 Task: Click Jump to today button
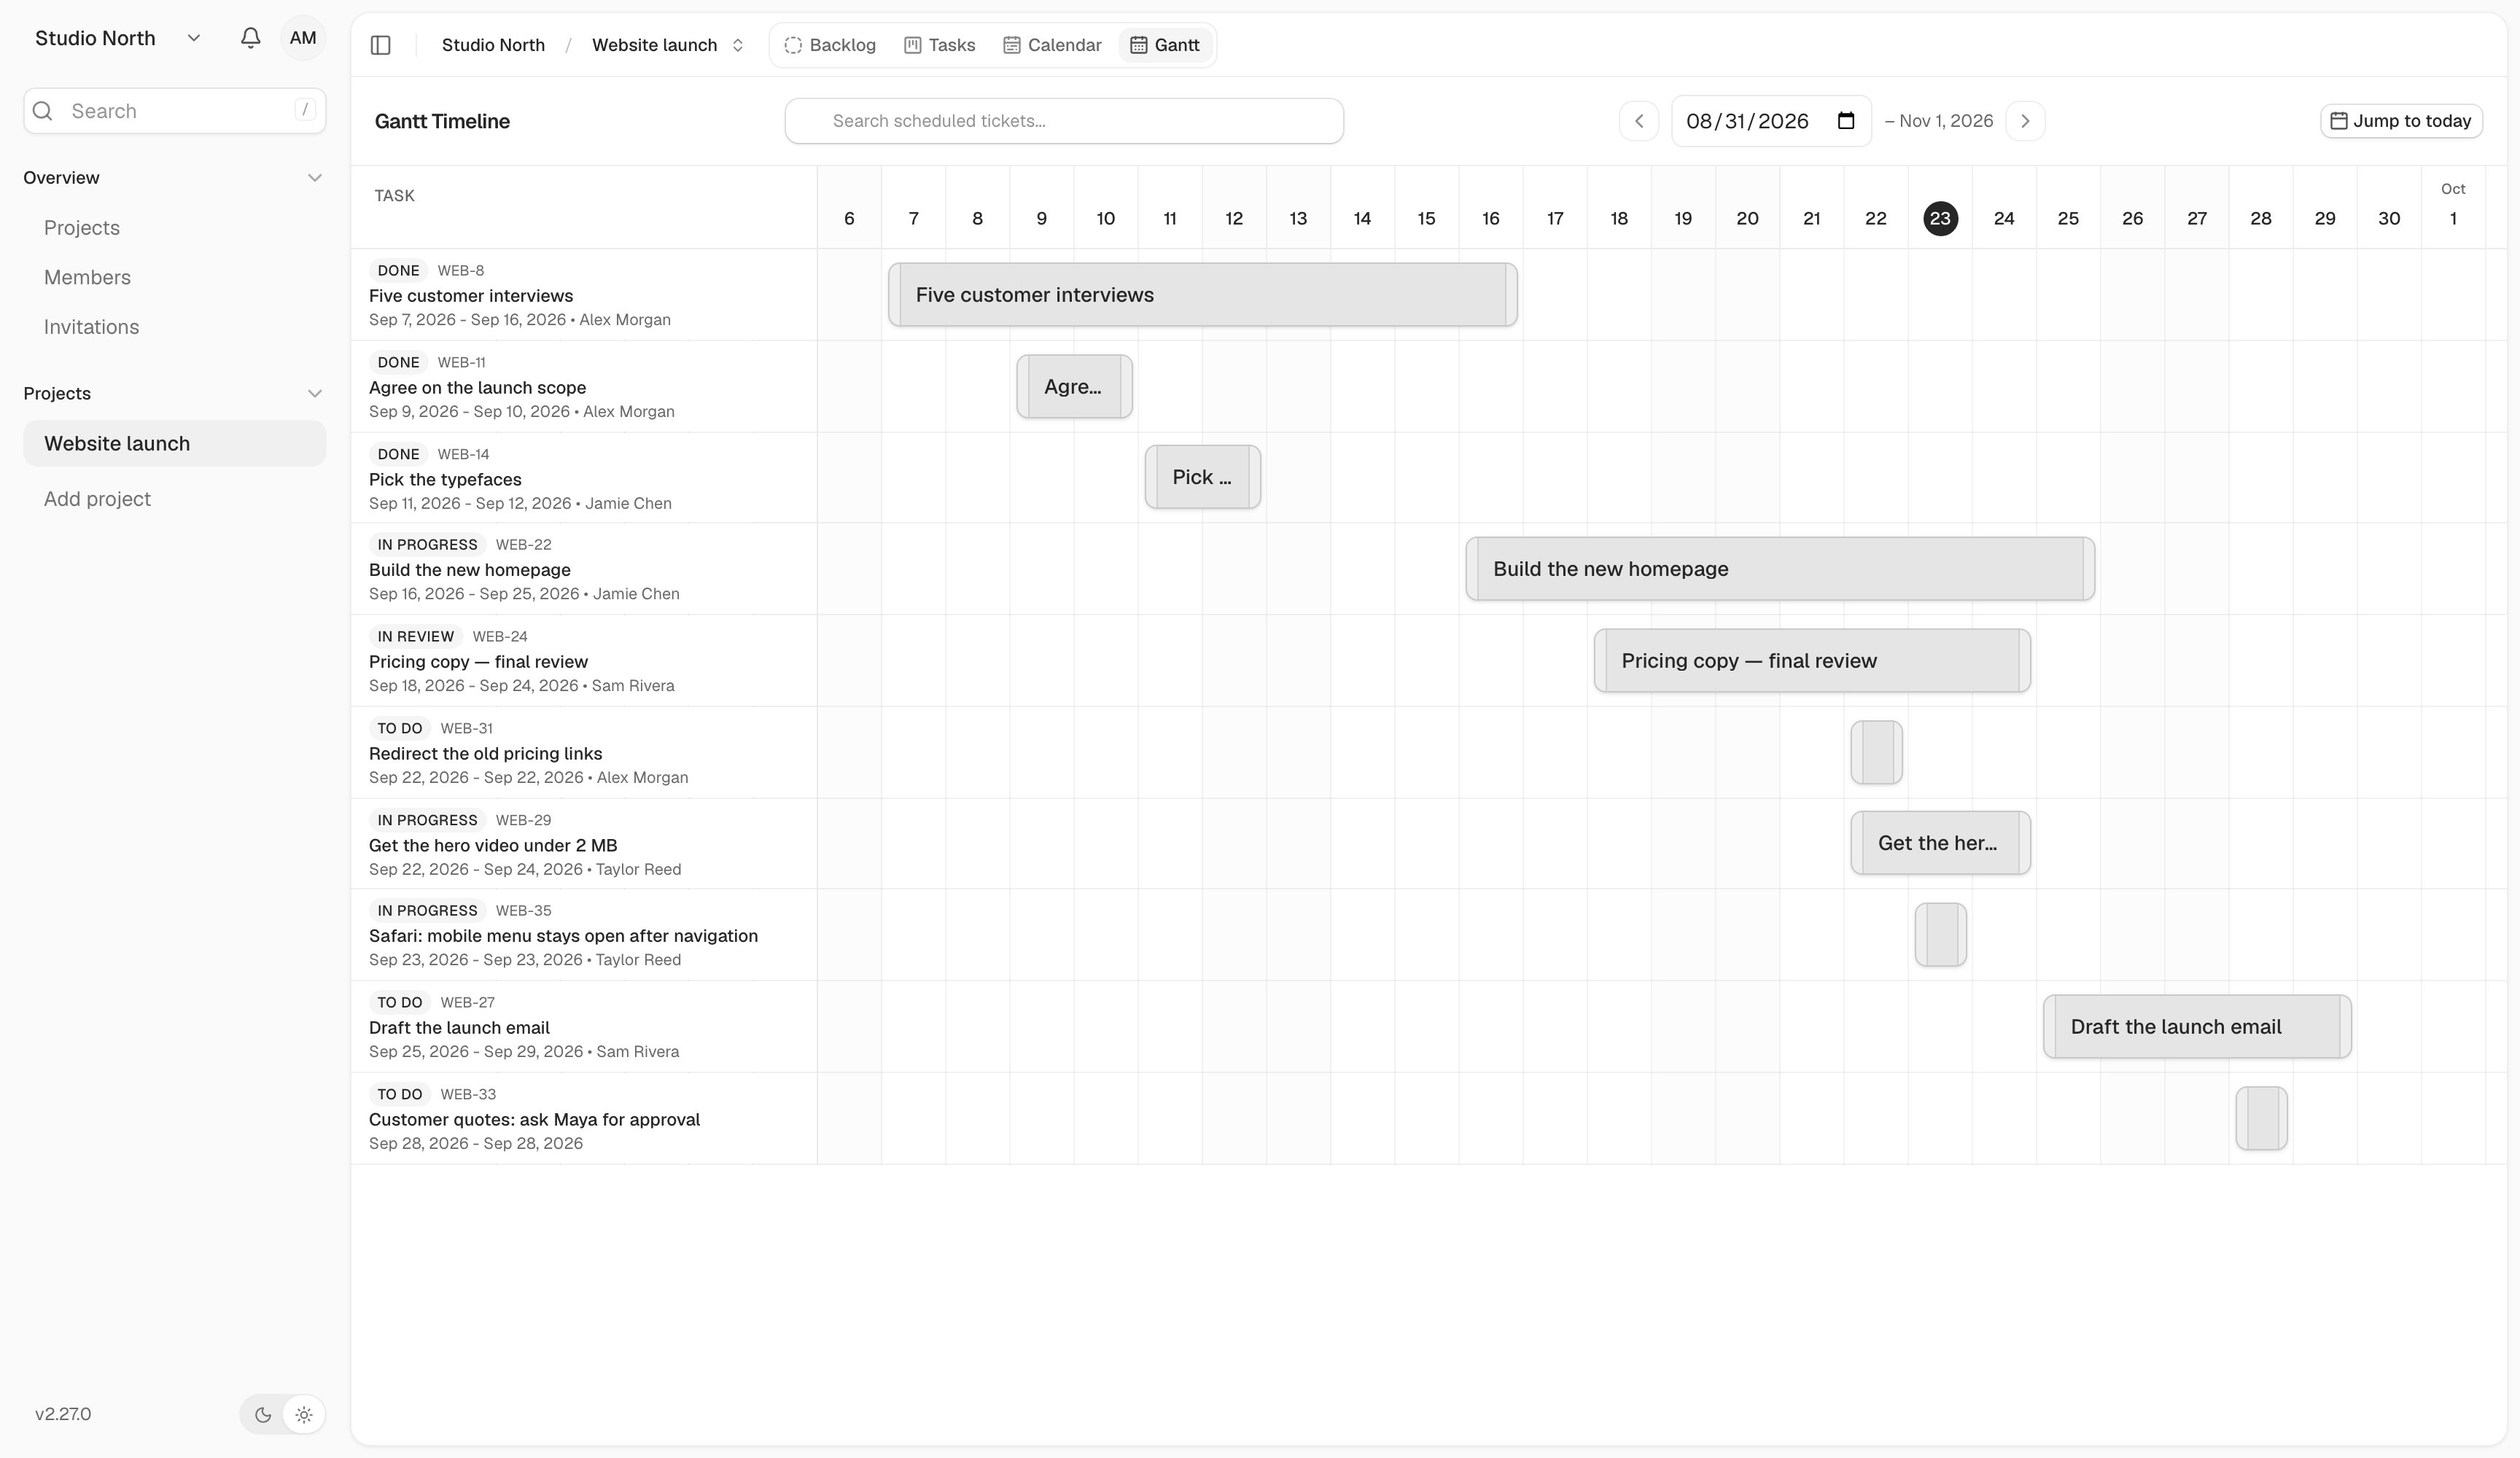[x=2401, y=121]
